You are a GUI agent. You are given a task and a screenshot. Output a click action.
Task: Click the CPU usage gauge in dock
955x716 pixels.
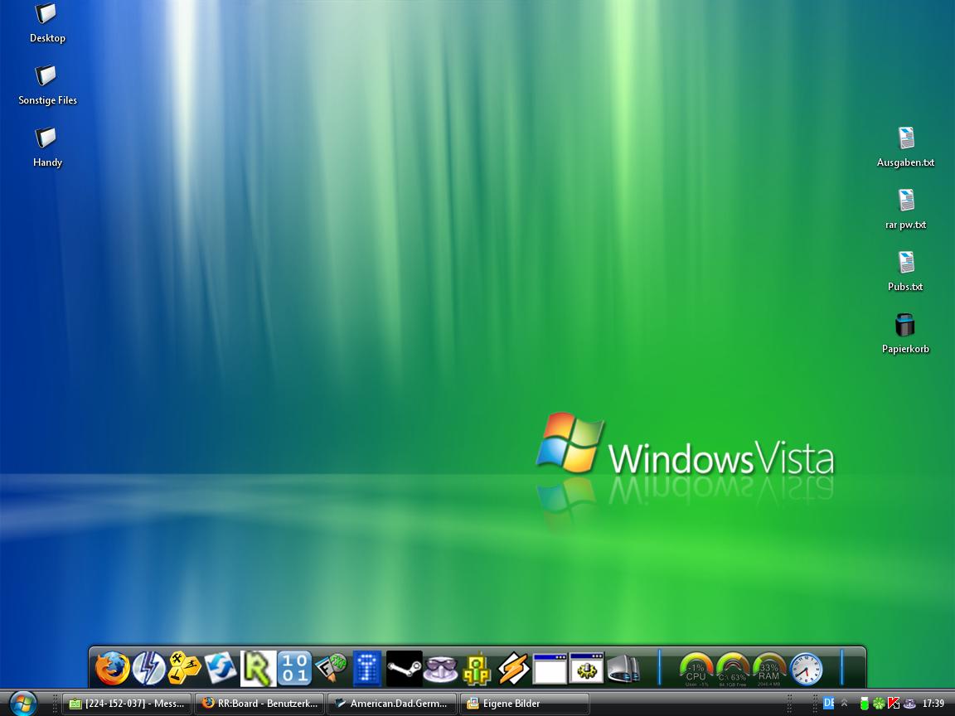point(696,669)
